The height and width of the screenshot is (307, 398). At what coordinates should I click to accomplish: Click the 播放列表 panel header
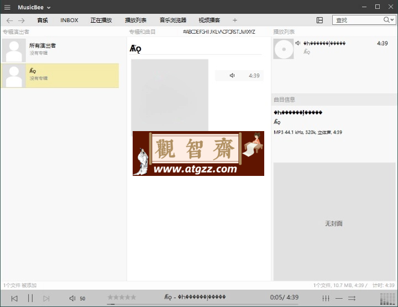click(x=284, y=32)
